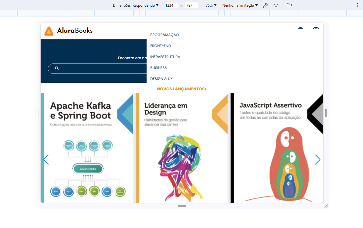
Task: Click the viewport height field 787
Action: (x=191, y=5)
